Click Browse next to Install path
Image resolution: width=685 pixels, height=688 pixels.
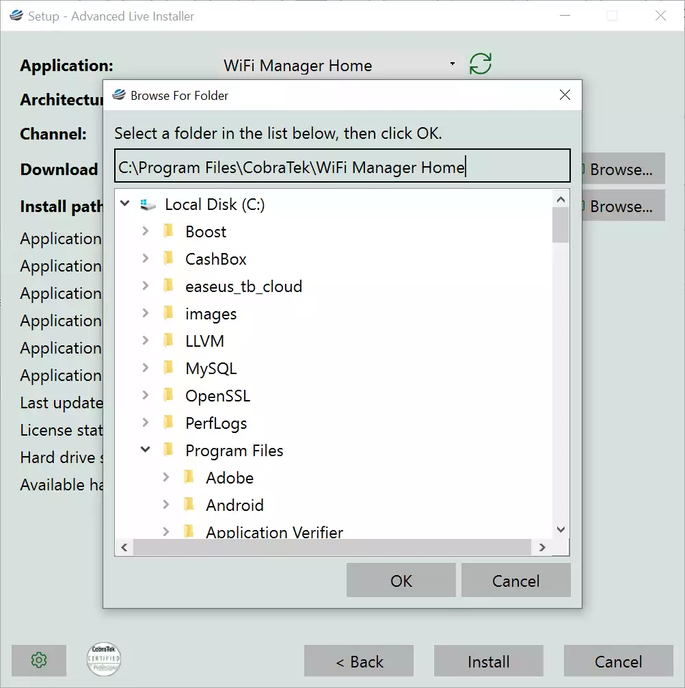click(623, 205)
